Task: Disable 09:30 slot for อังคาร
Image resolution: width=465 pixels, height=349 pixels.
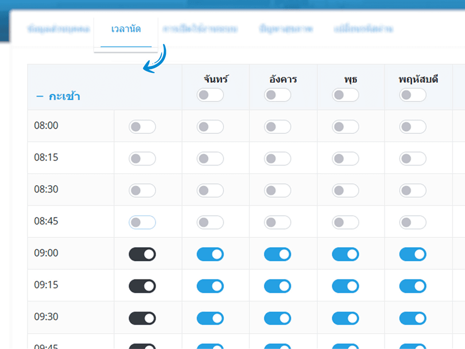Action: (278, 318)
